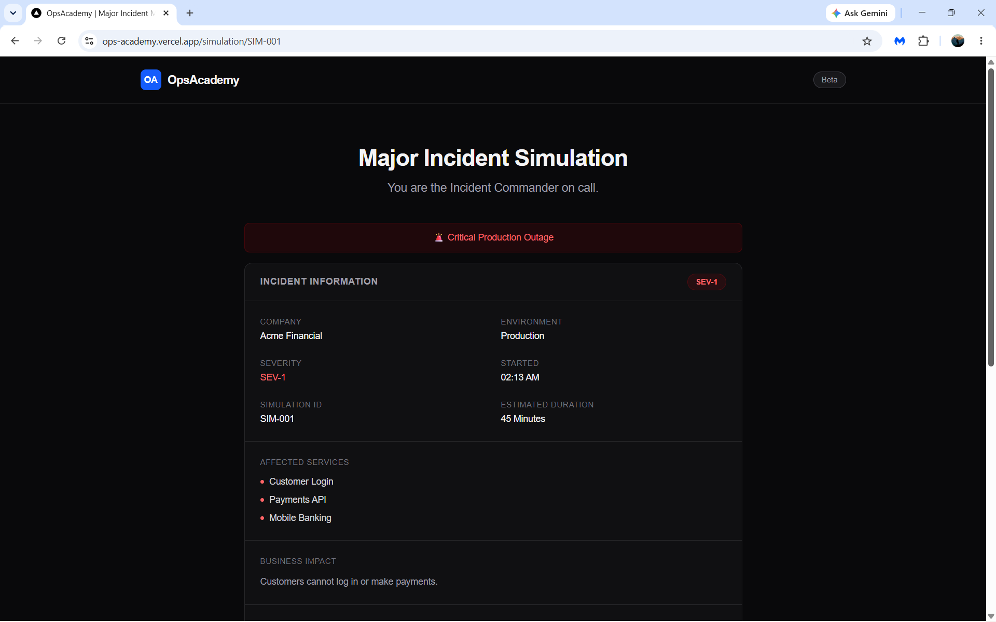Click the browser forward arrow
The width and height of the screenshot is (996, 622).
(38, 41)
